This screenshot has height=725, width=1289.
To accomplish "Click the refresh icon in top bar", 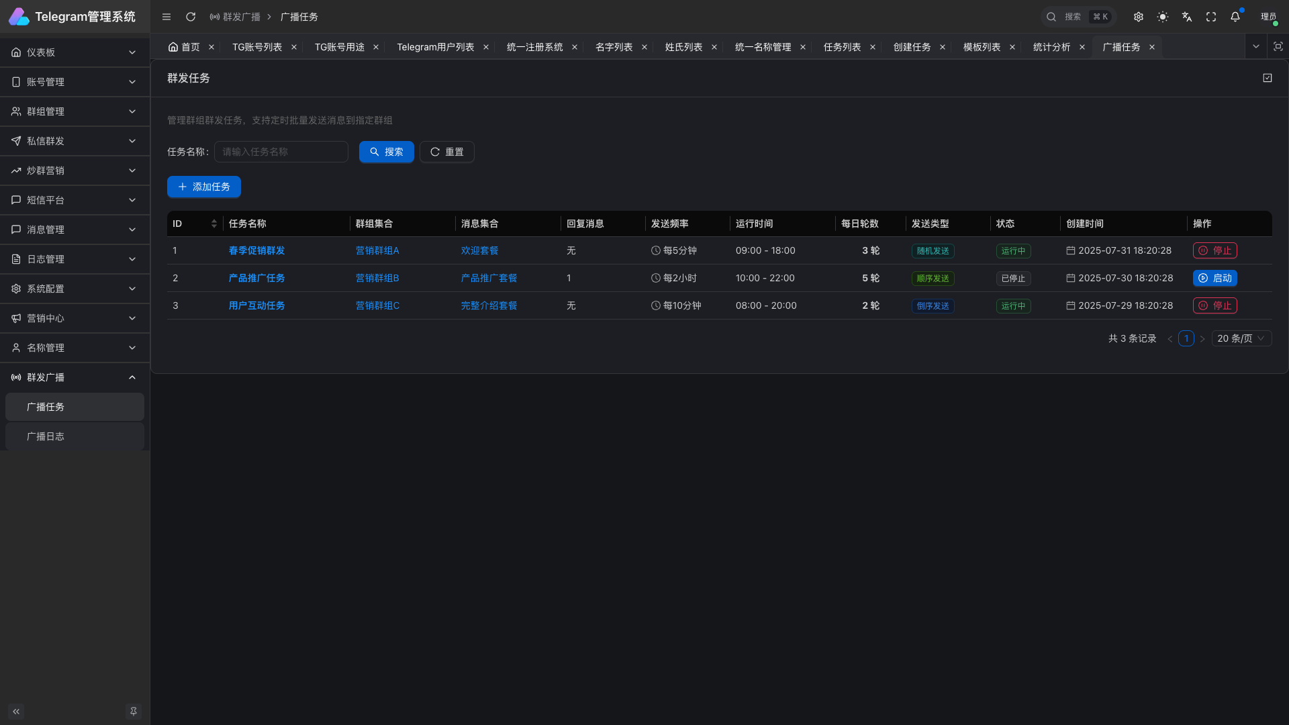I will [191, 17].
